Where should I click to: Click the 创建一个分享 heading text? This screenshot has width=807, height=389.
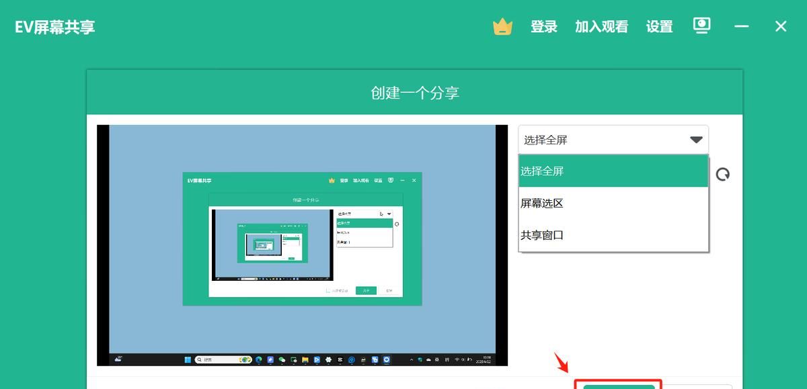(415, 93)
